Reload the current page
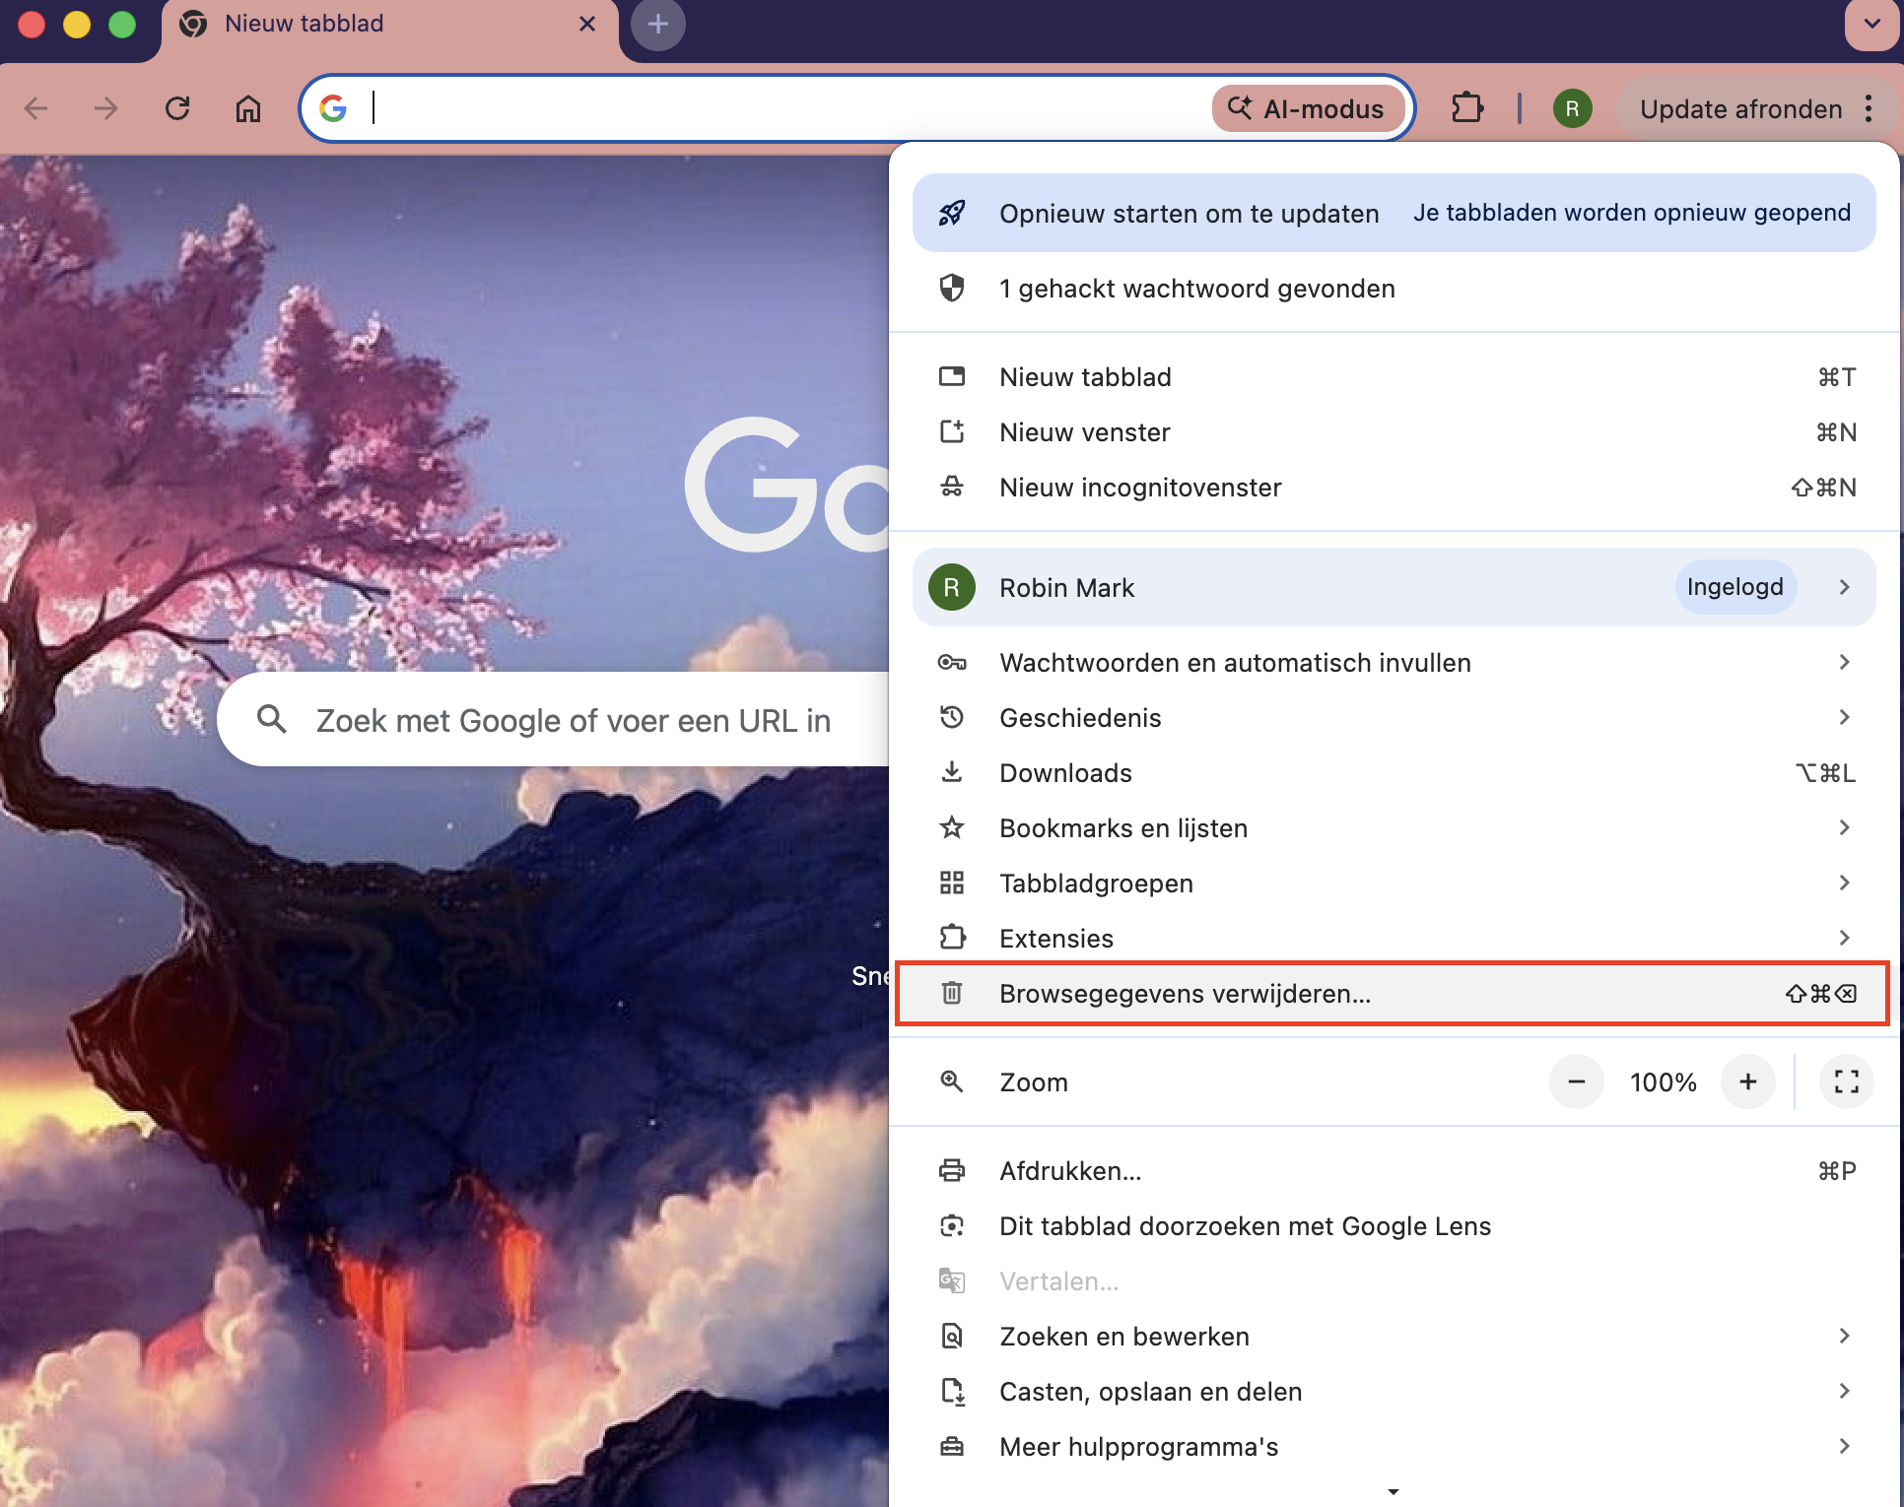Viewport: 1904px width, 1507px height. tap(177, 108)
